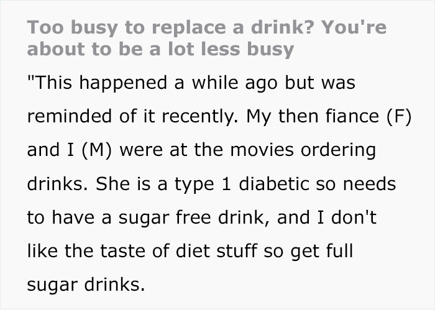Click the word "drinks." starting the fourth line

pyautogui.click(x=57, y=184)
